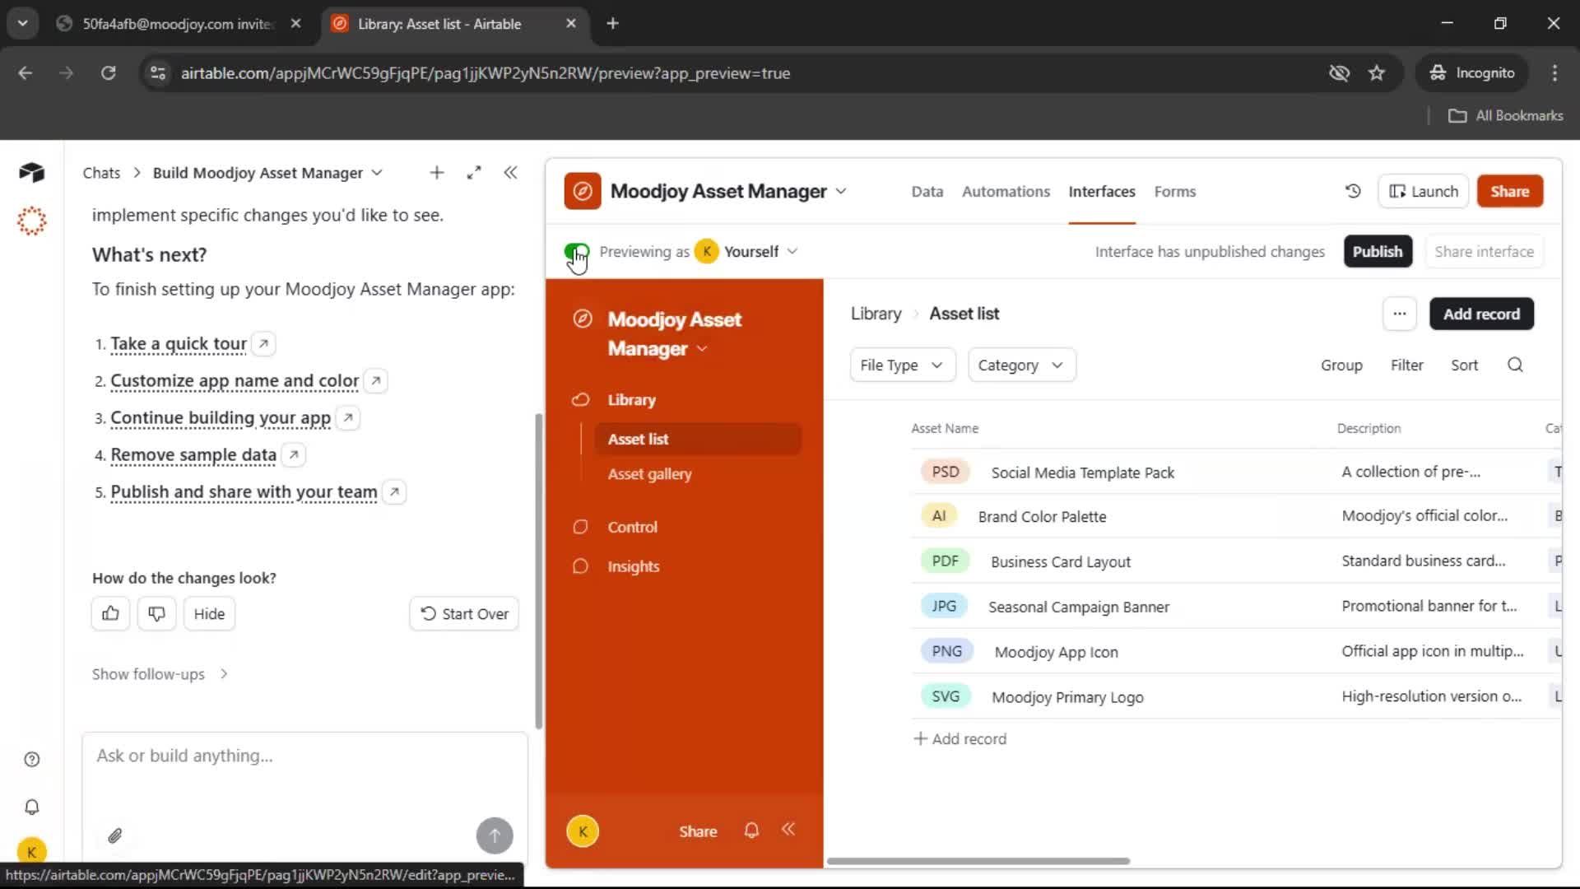Publish the interface changes

1378,251
